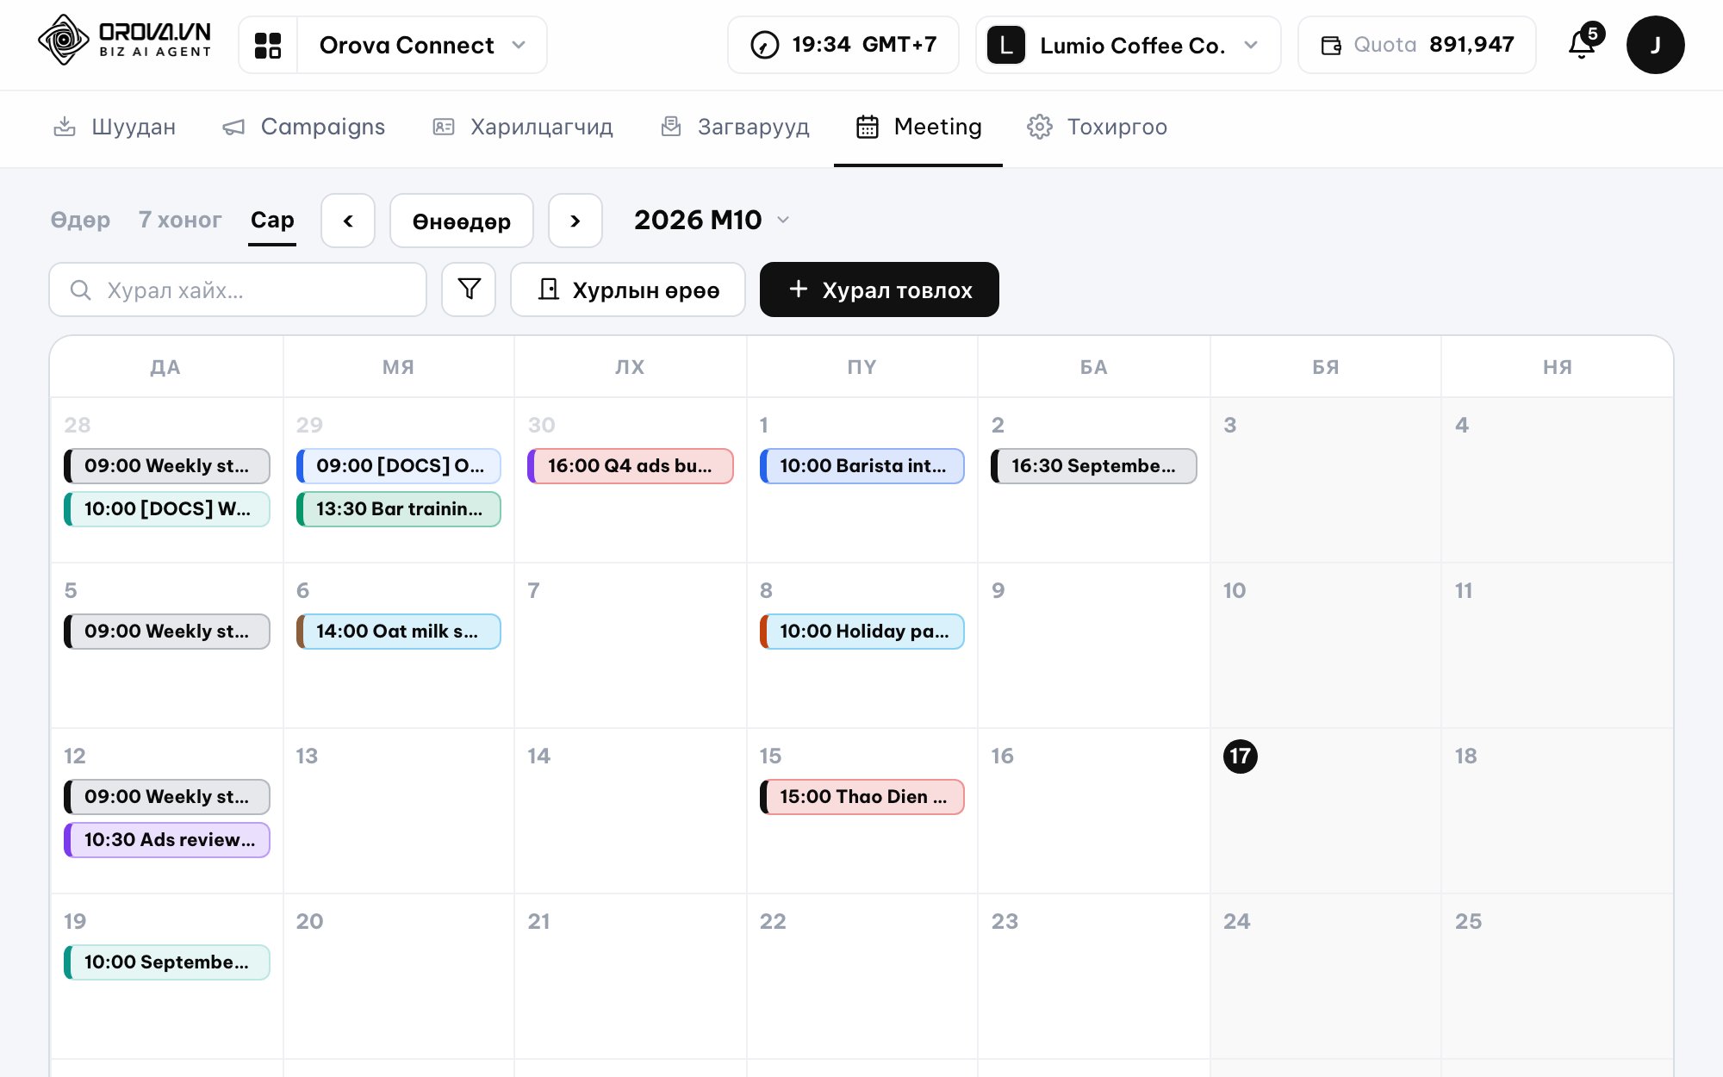Open the Lumio Coffee Co. workspace selector

pyautogui.click(x=1129, y=45)
